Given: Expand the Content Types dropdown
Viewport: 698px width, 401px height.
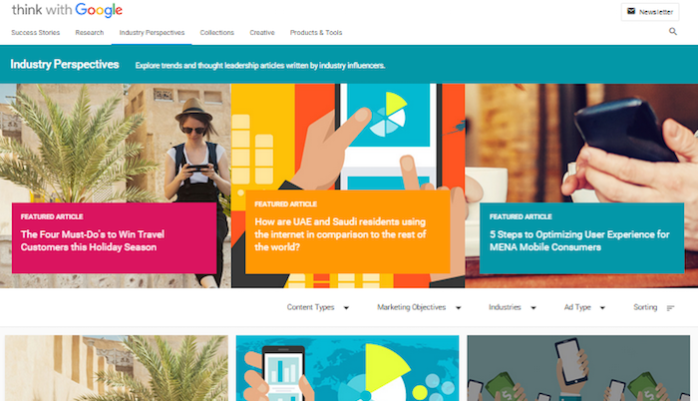Looking at the screenshot, I should click(318, 307).
